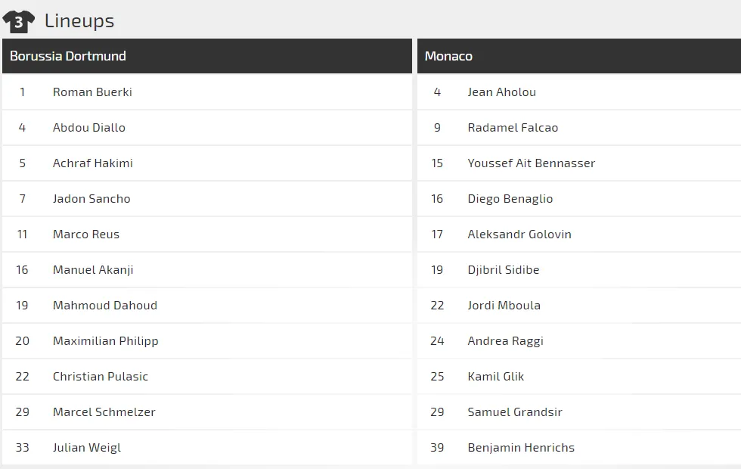
Task: Select the Monaco team header
Action: pos(448,56)
